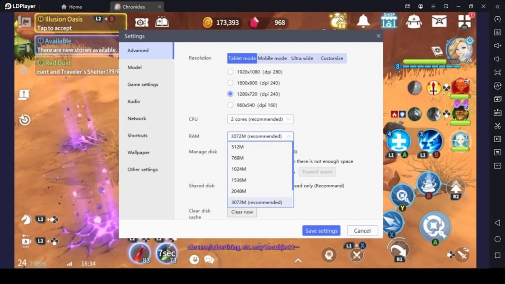505x284 pixels.
Task: Choose 1024M RAM option
Action: point(260,169)
